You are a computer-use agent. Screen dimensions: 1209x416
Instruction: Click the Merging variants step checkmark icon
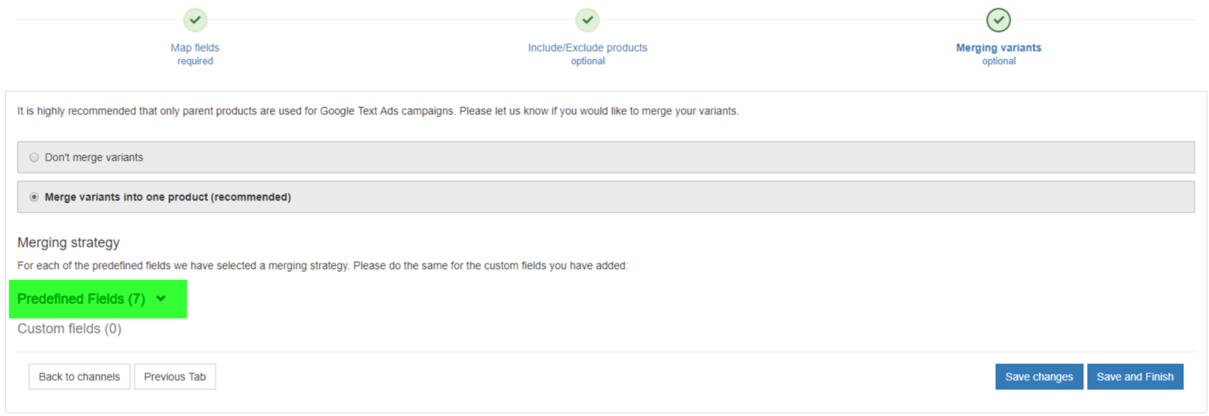click(x=998, y=20)
